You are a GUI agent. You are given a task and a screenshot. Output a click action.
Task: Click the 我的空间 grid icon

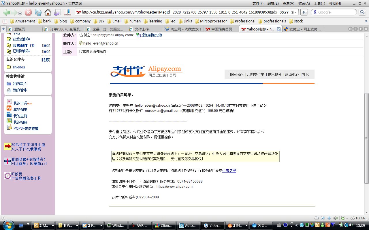coord(9,115)
